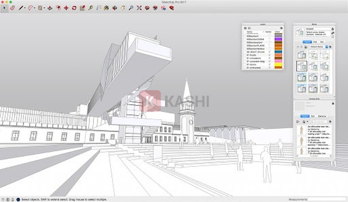Open the Line tool flyout arrow
The image size is (348, 202).
coord(24,8)
